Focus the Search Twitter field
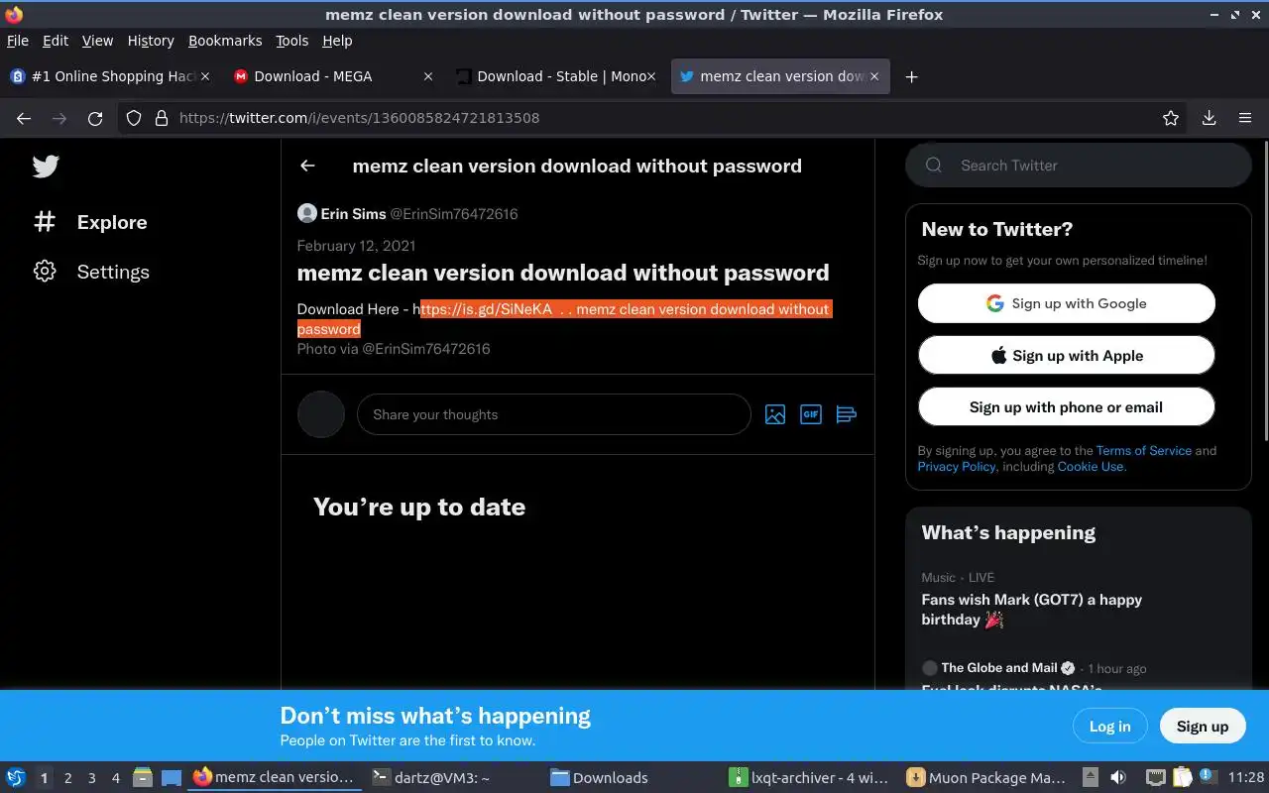The width and height of the screenshot is (1269, 793). pyautogui.click(x=1079, y=166)
